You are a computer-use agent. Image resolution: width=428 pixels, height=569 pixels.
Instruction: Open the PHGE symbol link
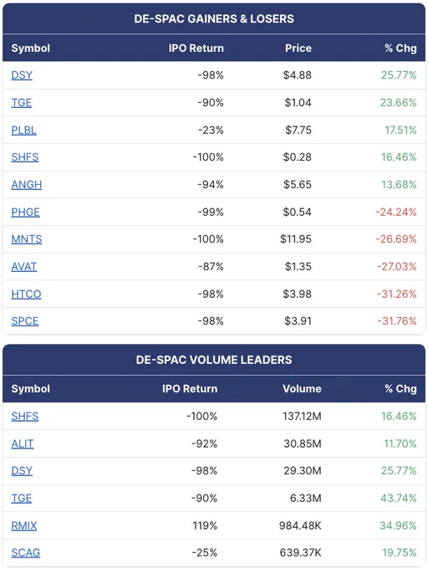[25, 212]
